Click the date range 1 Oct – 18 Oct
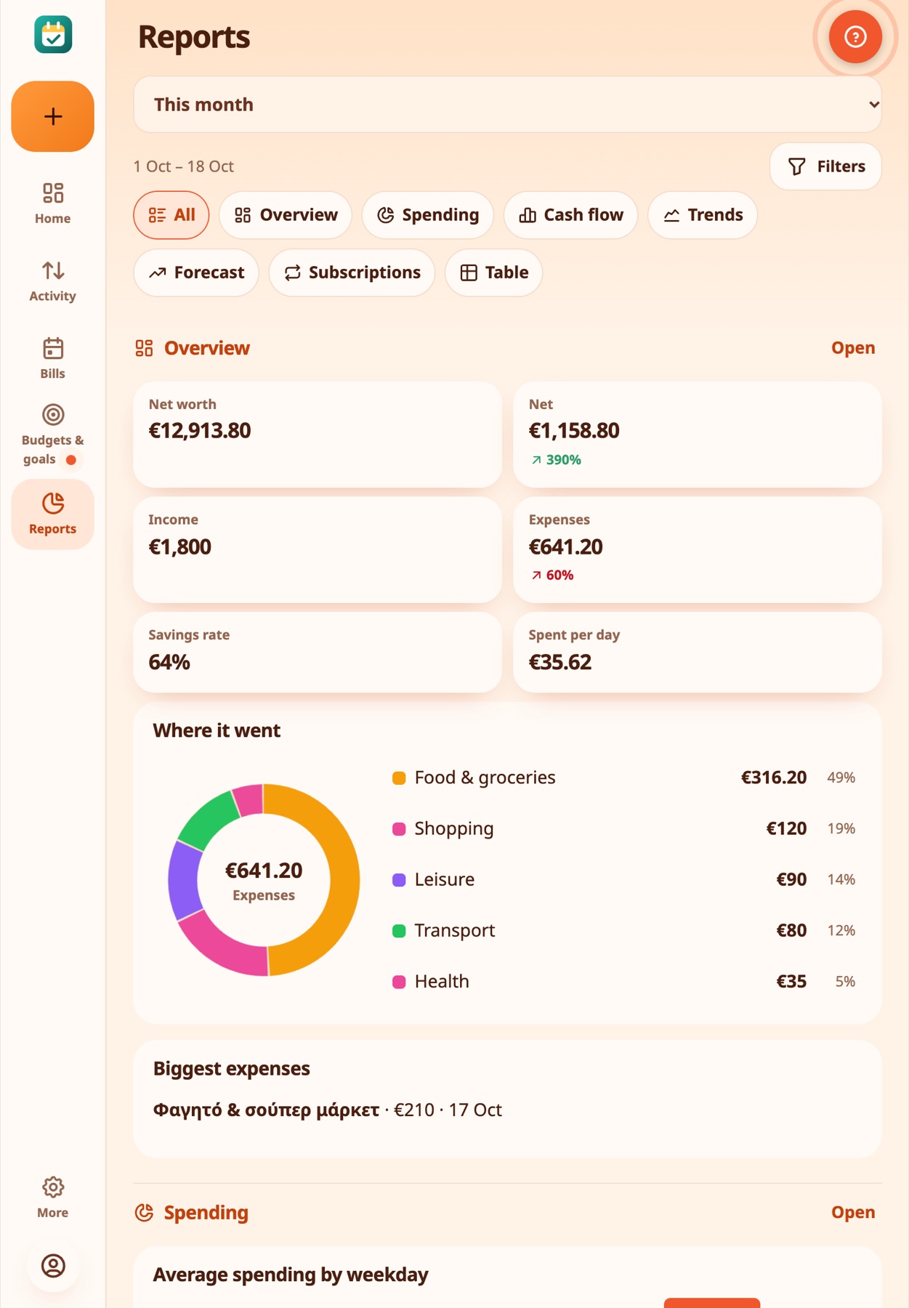 [x=183, y=166]
